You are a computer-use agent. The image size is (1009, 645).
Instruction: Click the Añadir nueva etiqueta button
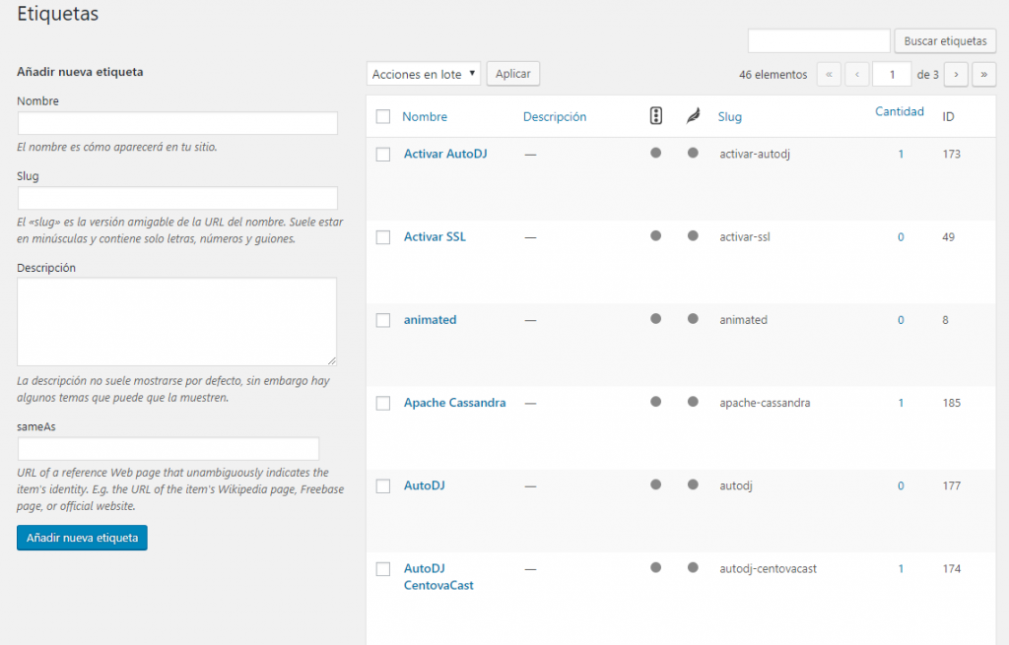click(82, 538)
